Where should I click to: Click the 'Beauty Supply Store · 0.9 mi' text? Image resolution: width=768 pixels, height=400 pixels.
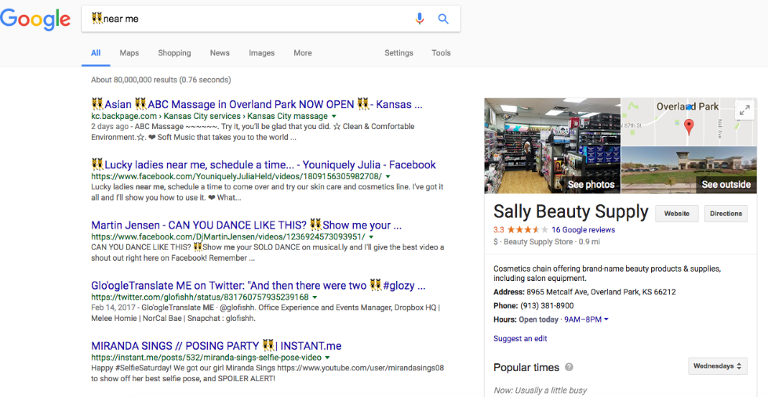(x=551, y=242)
